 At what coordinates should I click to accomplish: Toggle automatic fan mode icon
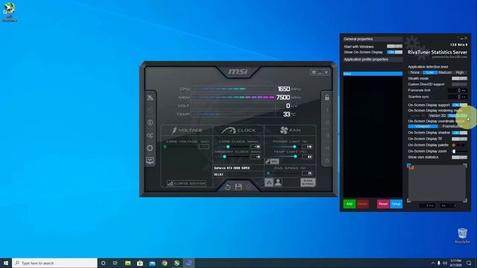(269, 182)
